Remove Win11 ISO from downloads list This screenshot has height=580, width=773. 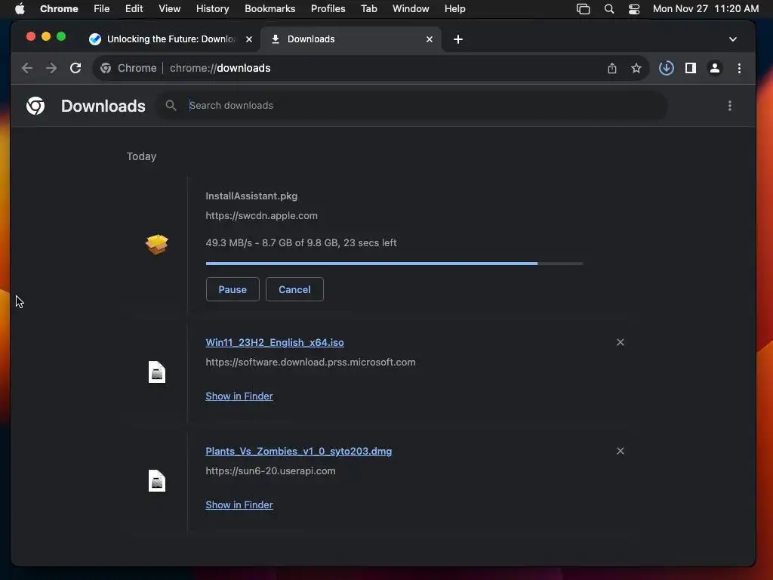[x=621, y=342]
